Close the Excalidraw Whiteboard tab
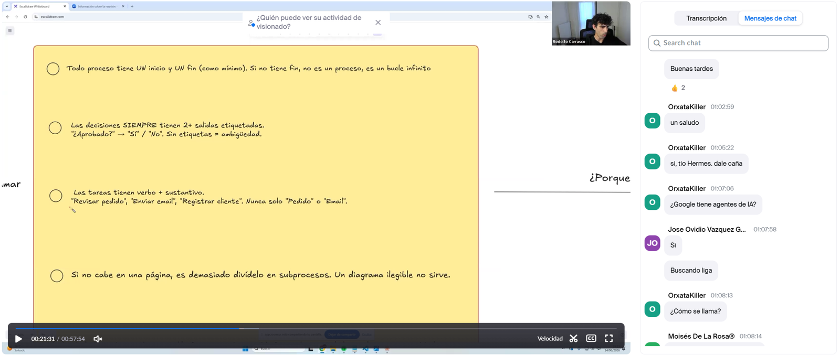 [x=65, y=6]
